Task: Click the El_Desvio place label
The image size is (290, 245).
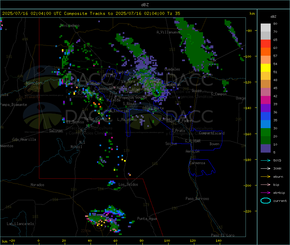Action: click(x=75, y=122)
